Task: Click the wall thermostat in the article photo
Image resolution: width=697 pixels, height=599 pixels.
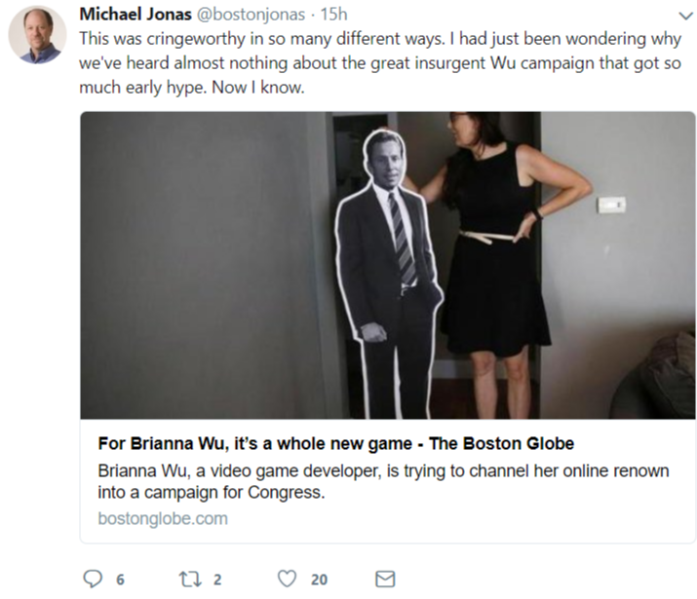Action: (611, 205)
